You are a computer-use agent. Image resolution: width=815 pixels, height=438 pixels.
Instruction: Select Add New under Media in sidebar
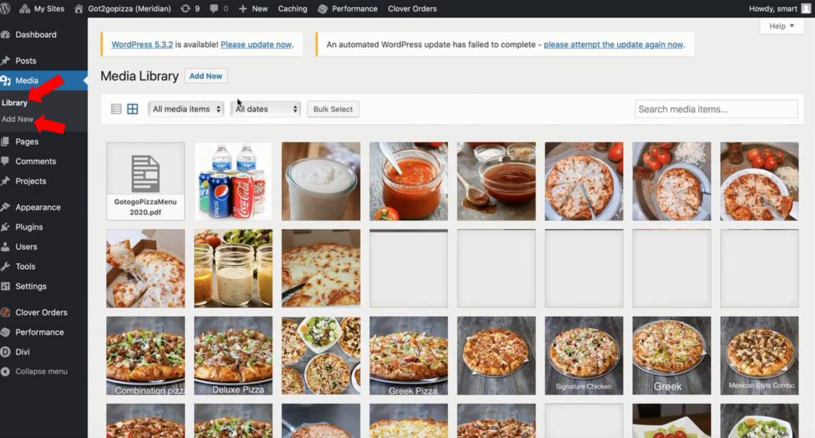(x=17, y=118)
